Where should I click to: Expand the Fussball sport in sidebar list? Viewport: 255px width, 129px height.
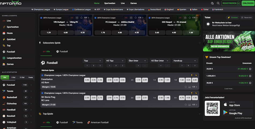[31, 85]
